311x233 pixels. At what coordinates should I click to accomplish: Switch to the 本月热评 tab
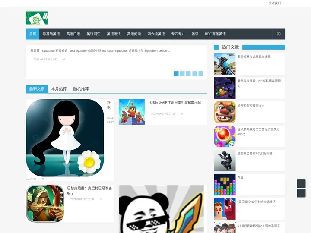point(59,89)
